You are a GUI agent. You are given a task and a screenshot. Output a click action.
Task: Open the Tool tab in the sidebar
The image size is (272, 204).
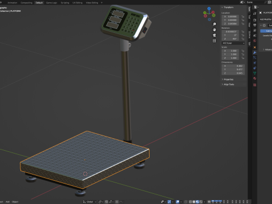click(x=249, y=17)
